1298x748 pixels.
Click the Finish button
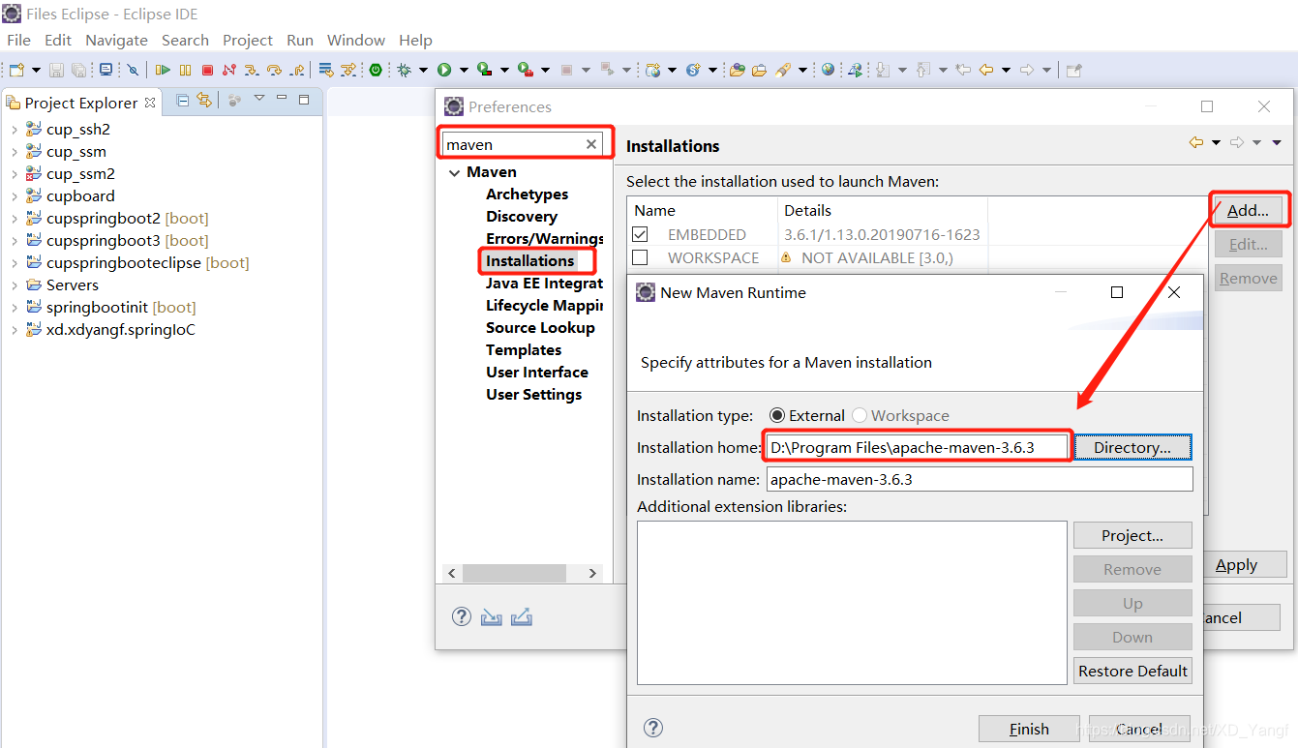click(x=1029, y=729)
